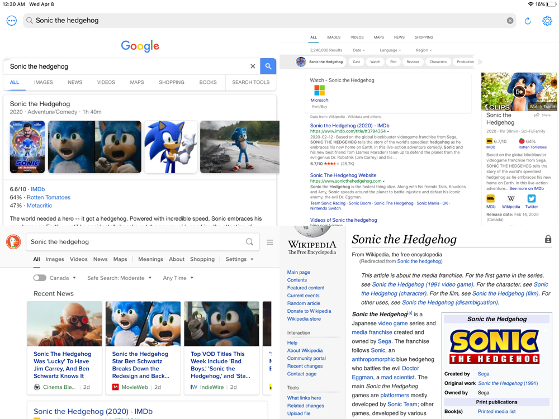Switch to Bing VIDEOS tab
This screenshot has width=559, height=419.
[x=357, y=37]
